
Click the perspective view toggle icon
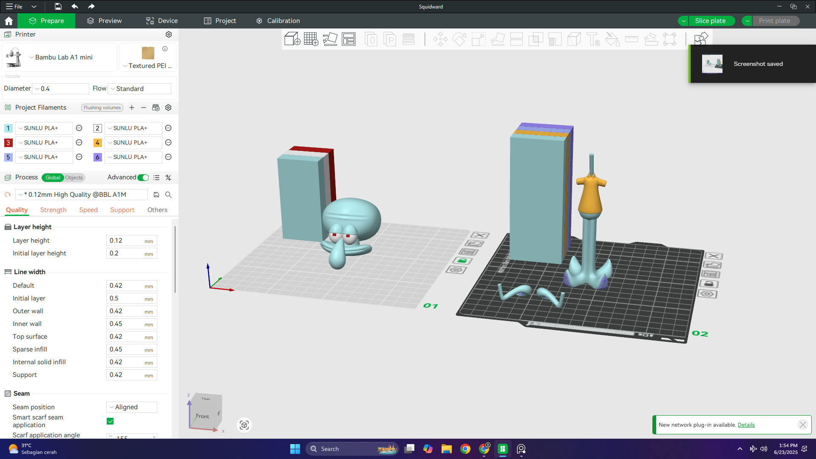click(244, 425)
